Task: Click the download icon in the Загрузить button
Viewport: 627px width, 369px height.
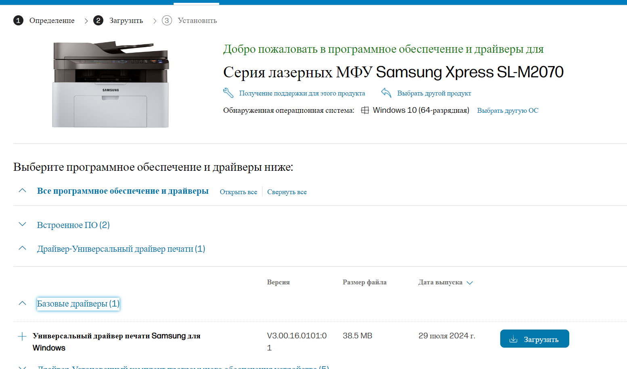Action: click(x=513, y=339)
